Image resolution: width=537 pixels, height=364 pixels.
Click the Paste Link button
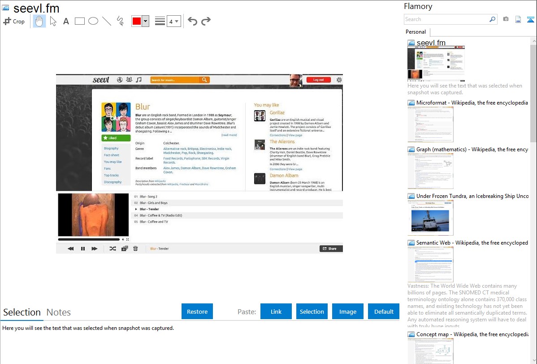pyautogui.click(x=276, y=311)
